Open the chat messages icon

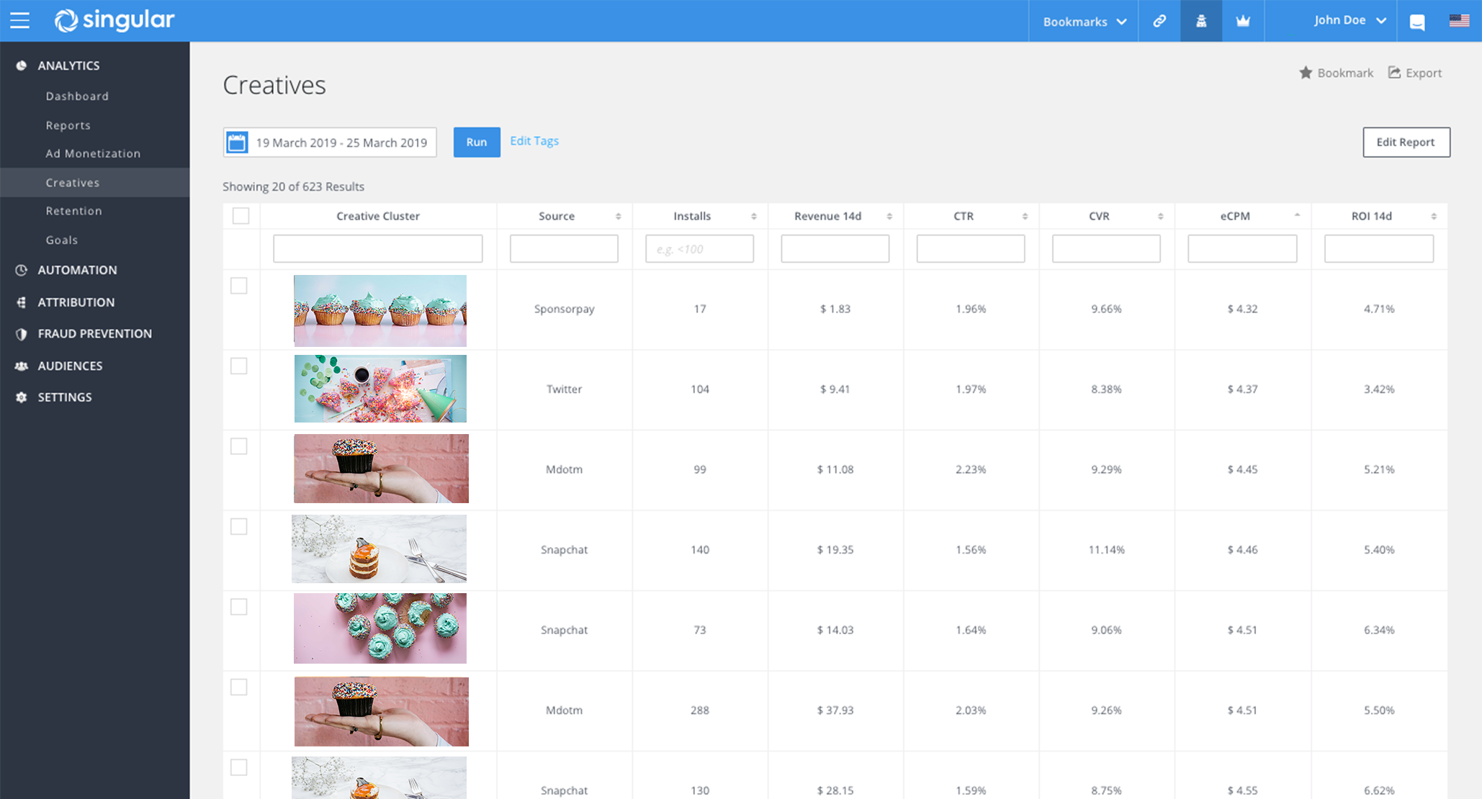pos(1417,22)
